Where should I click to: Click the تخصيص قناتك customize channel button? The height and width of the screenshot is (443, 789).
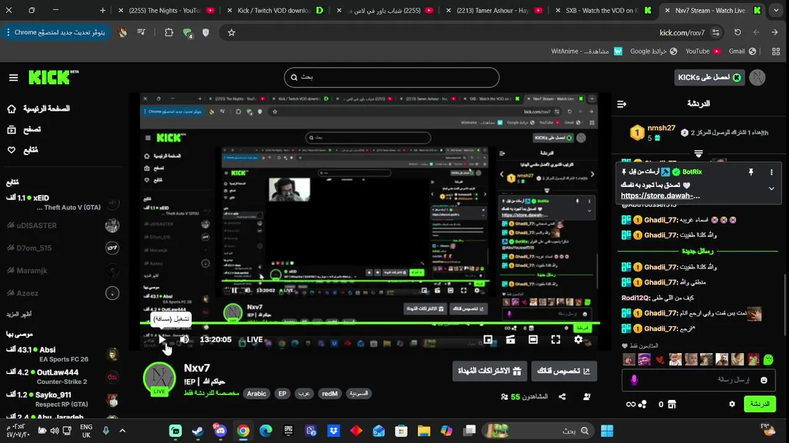tap(564, 371)
